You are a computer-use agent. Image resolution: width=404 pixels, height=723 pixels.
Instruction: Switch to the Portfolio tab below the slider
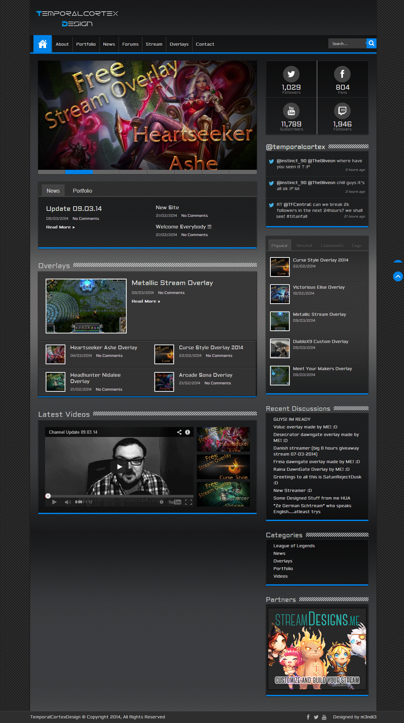[x=83, y=191]
